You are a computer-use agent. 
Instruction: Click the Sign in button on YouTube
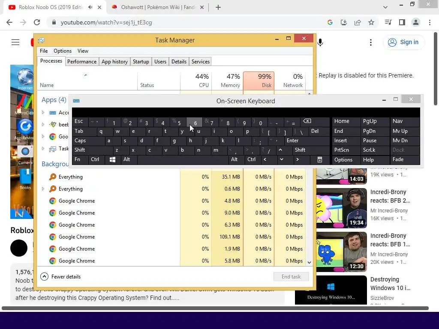(403, 42)
